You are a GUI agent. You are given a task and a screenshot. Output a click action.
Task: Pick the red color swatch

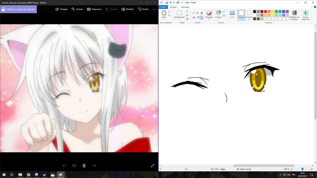(265, 11)
